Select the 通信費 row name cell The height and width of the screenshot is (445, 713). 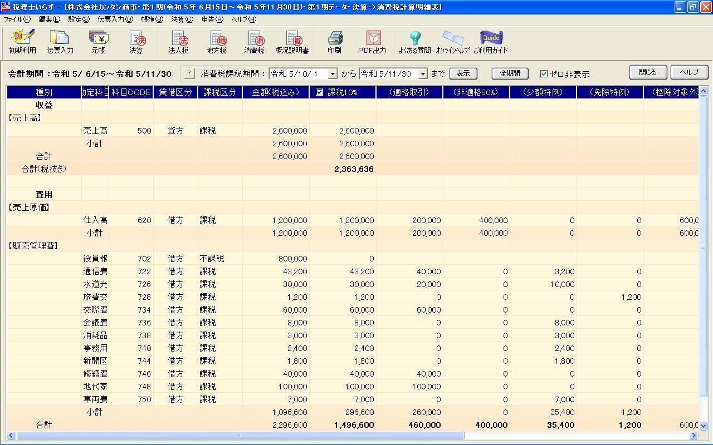tap(95, 271)
